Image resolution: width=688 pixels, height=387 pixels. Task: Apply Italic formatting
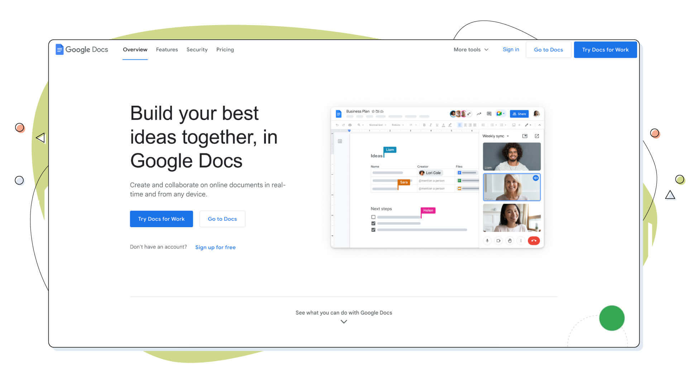click(431, 125)
